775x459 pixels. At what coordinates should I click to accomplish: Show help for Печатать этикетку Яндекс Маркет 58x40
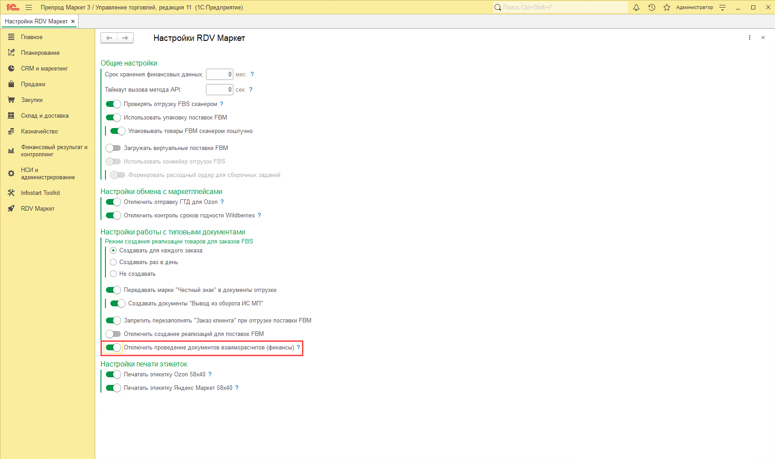point(237,388)
